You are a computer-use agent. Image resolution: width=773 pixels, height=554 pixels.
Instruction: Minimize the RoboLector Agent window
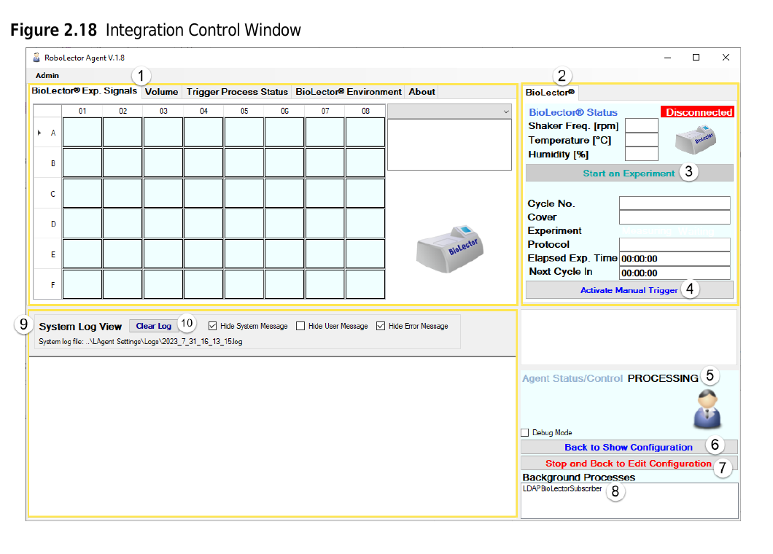pyautogui.click(x=667, y=58)
